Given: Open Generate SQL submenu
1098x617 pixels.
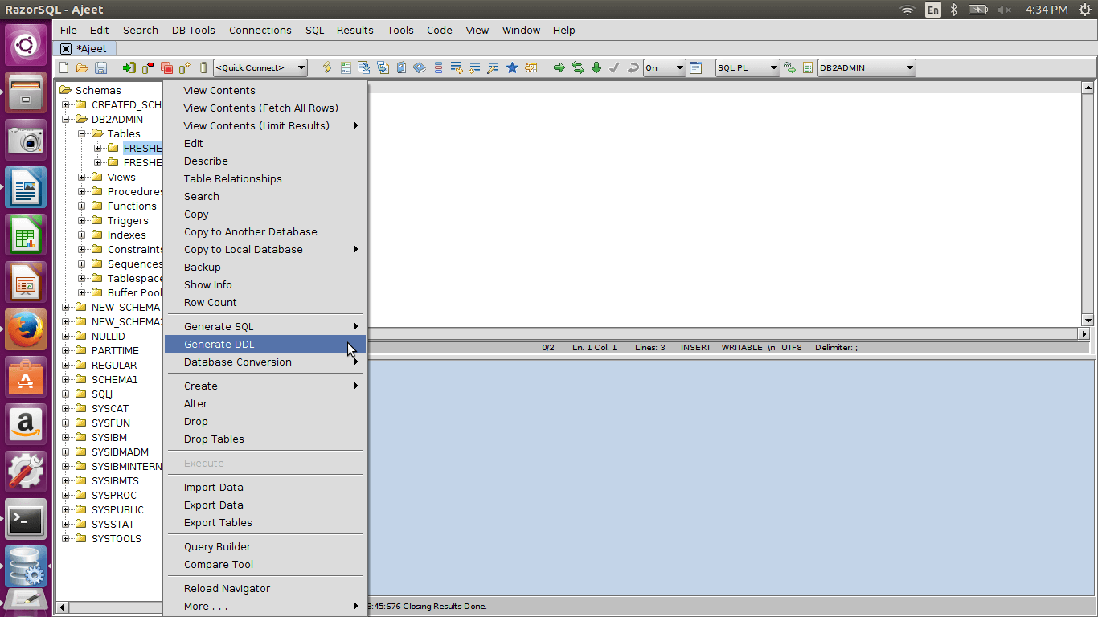Looking at the screenshot, I should pyautogui.click(x=264, y=327).
